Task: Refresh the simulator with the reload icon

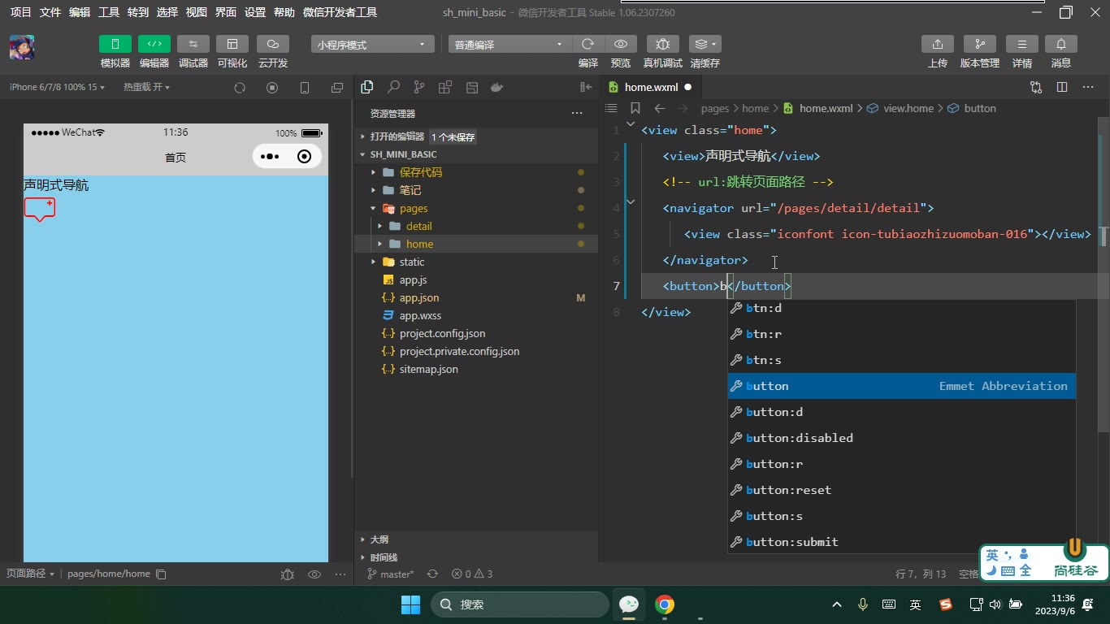Action: tap(240, 88)
